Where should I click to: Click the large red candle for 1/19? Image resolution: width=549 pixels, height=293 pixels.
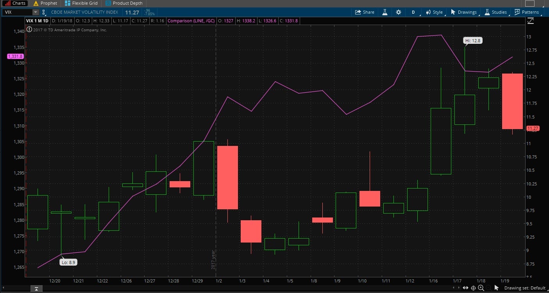(512, 101)
